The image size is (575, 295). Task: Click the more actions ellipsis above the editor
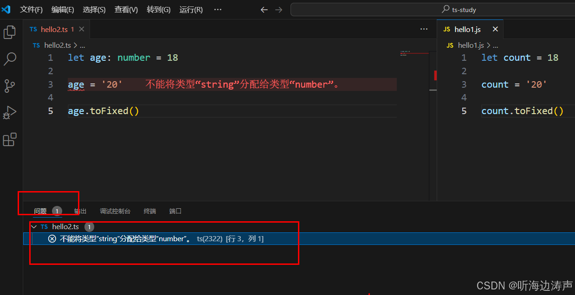pos(424,28)
